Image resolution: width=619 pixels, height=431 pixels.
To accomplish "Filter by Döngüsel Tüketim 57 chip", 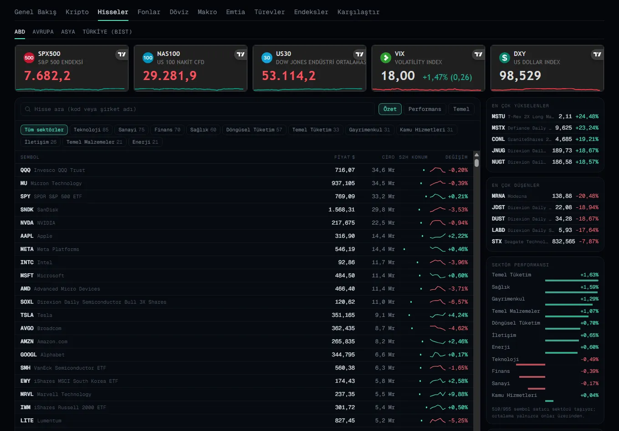I will 254,130.
